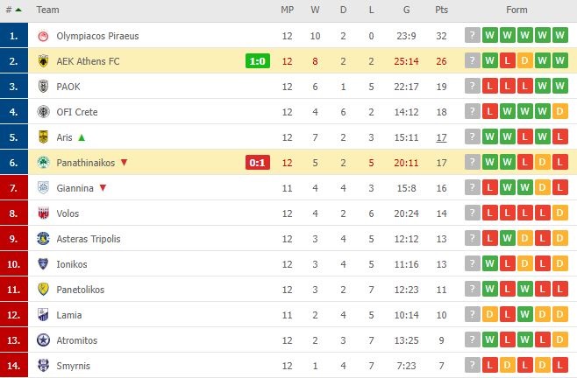Click the PAOK team logo
The height and width of the screenshot is (378, 577).
coord(44,87)
